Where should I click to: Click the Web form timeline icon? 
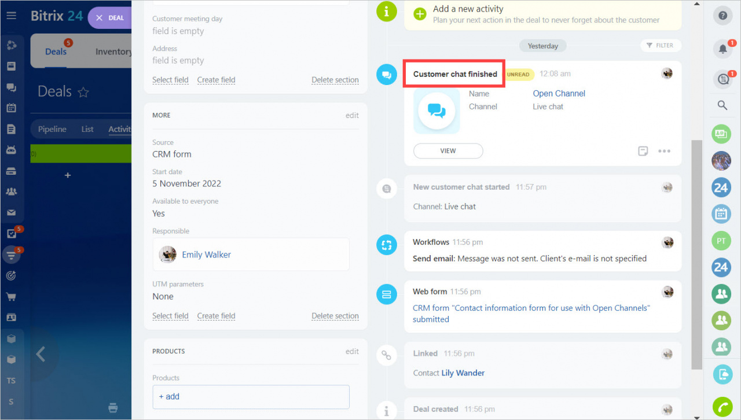387,294
